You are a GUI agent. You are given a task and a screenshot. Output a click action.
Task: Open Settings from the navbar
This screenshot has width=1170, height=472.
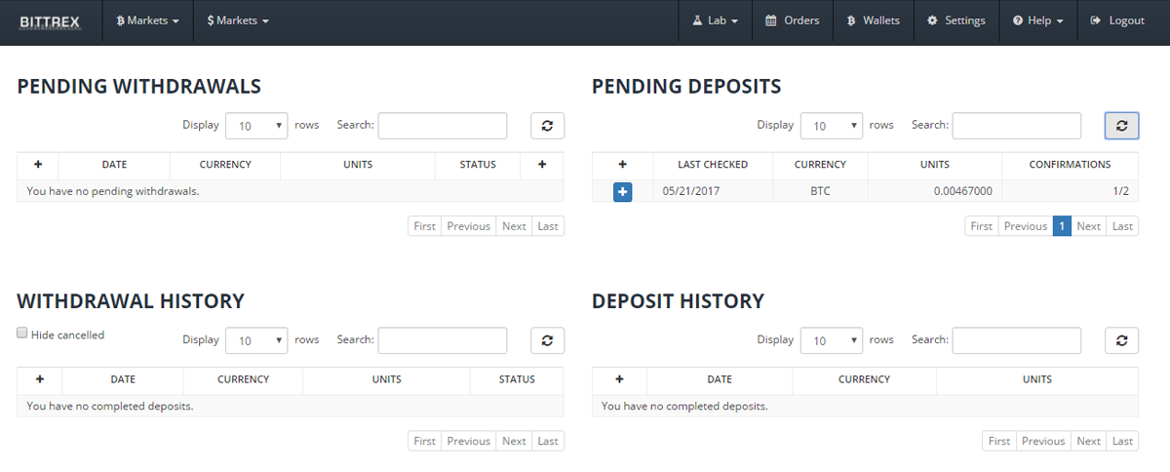[955, 20]
